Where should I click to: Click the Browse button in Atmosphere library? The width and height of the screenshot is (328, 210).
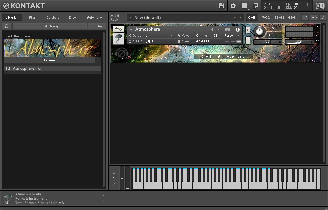pyautogui.click(x=50, y=60)
